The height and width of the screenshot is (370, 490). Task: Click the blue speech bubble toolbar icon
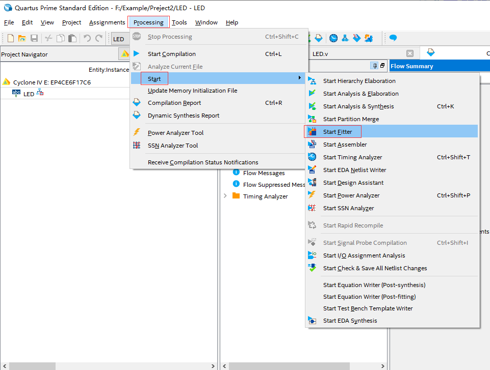coord(393,38)
